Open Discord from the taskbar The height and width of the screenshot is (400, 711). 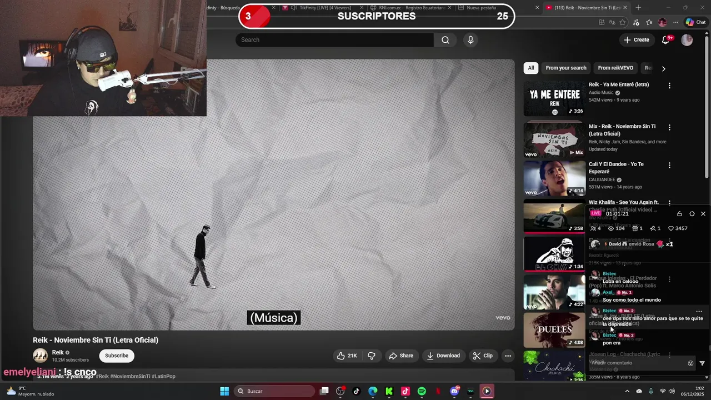454,391
